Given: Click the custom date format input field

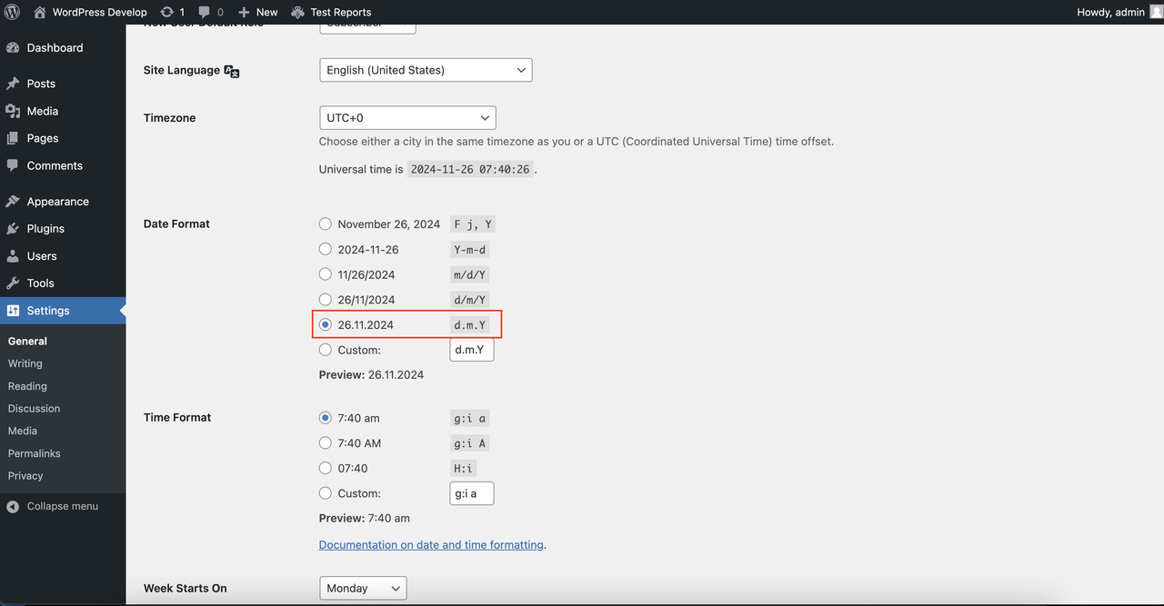Looking at the screenshot, I should pos(472,350).
